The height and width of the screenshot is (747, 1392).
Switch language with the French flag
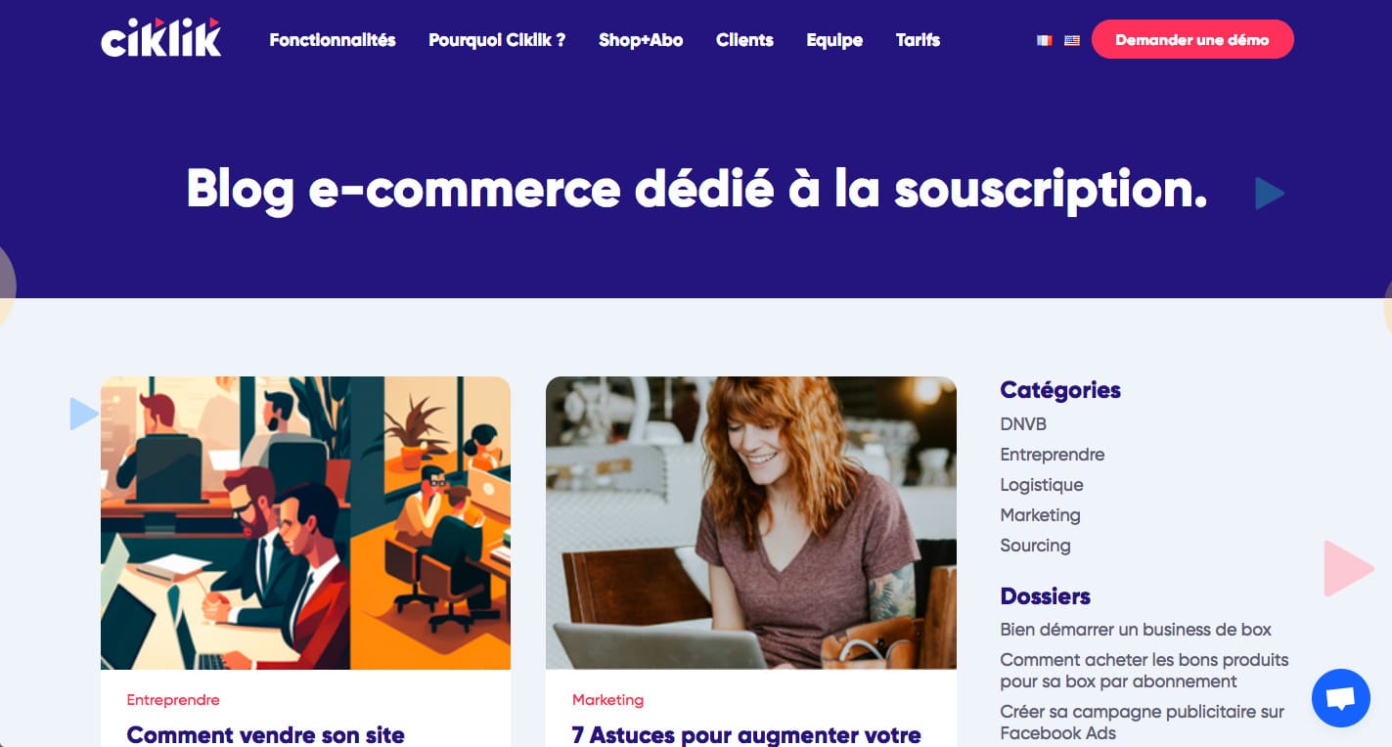tap(1045, 40)
